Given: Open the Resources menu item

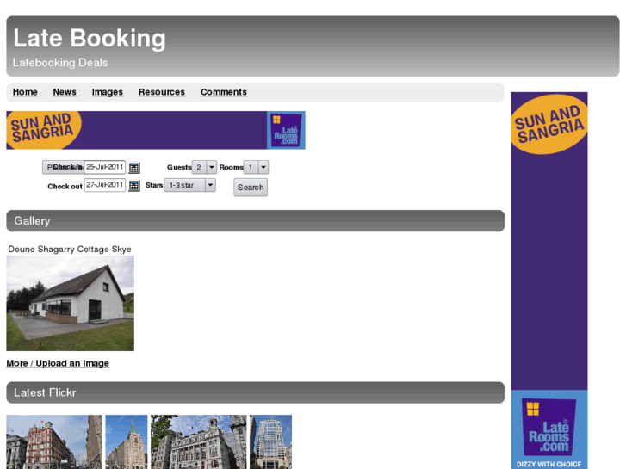Looking at the screenshot, I should 162,92.
